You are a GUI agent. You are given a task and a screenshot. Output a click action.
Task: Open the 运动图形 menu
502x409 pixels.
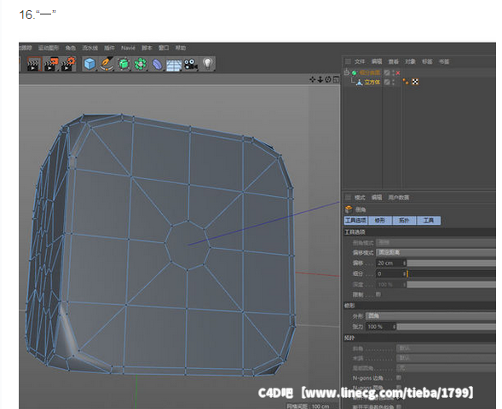tap(49, 48)
